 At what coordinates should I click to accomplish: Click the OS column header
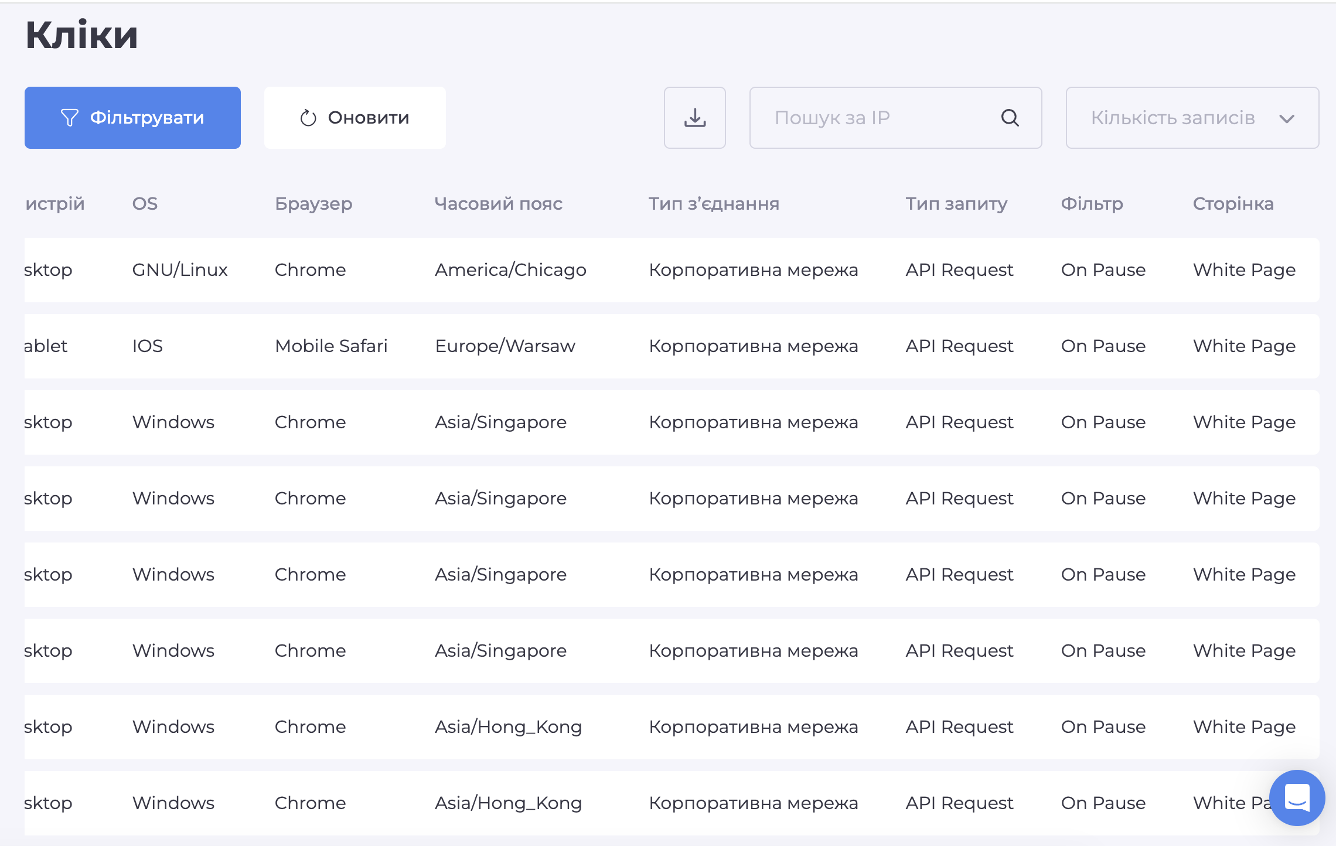point(145,204)
